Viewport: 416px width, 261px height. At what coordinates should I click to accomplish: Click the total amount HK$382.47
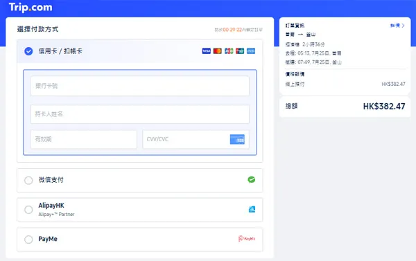click(x=384, y=107)
